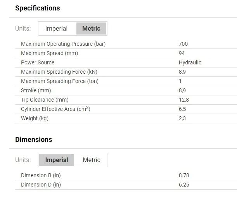This screenshot has height=197, width=237.
Task: Click the Maximum Spreading Force (ton) label
Action: [60, 81]
